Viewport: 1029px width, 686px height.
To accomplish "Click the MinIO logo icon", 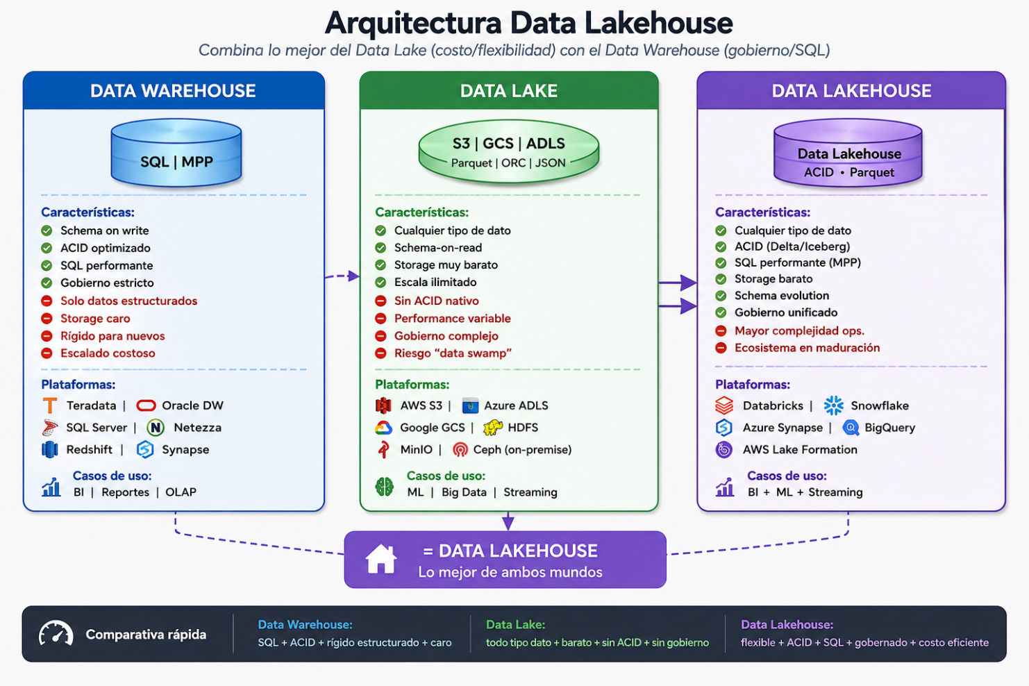I will pyautogui.click(x=383, y=450).
